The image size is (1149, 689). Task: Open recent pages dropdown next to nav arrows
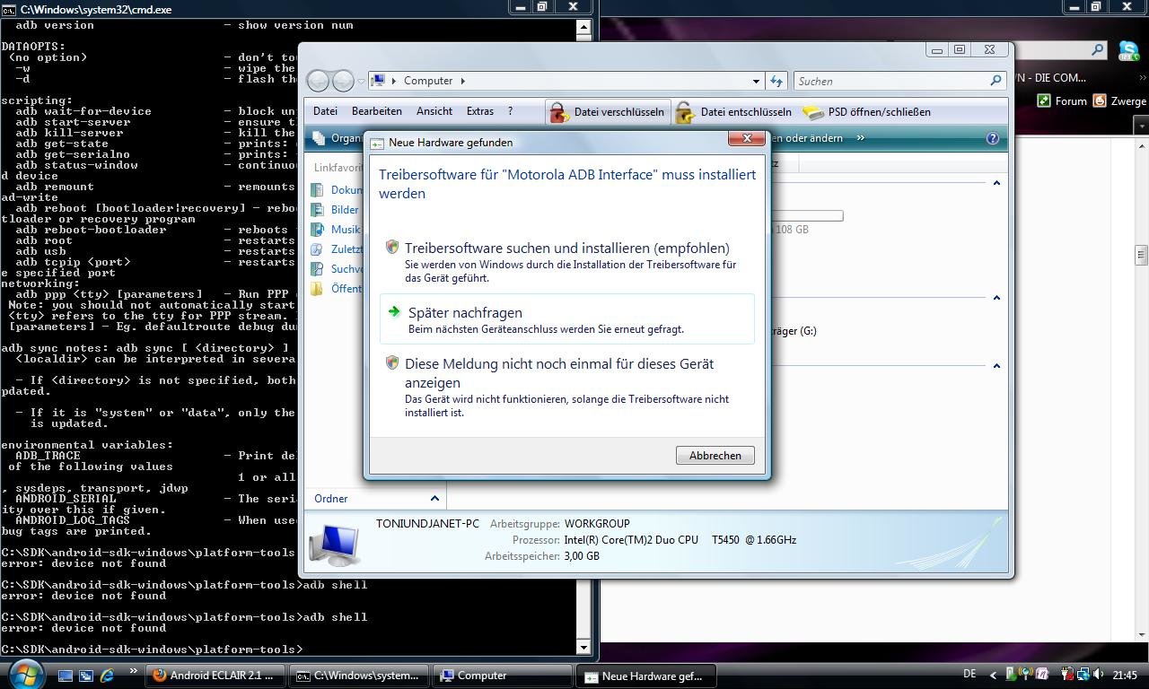click(x=361, y=81)
